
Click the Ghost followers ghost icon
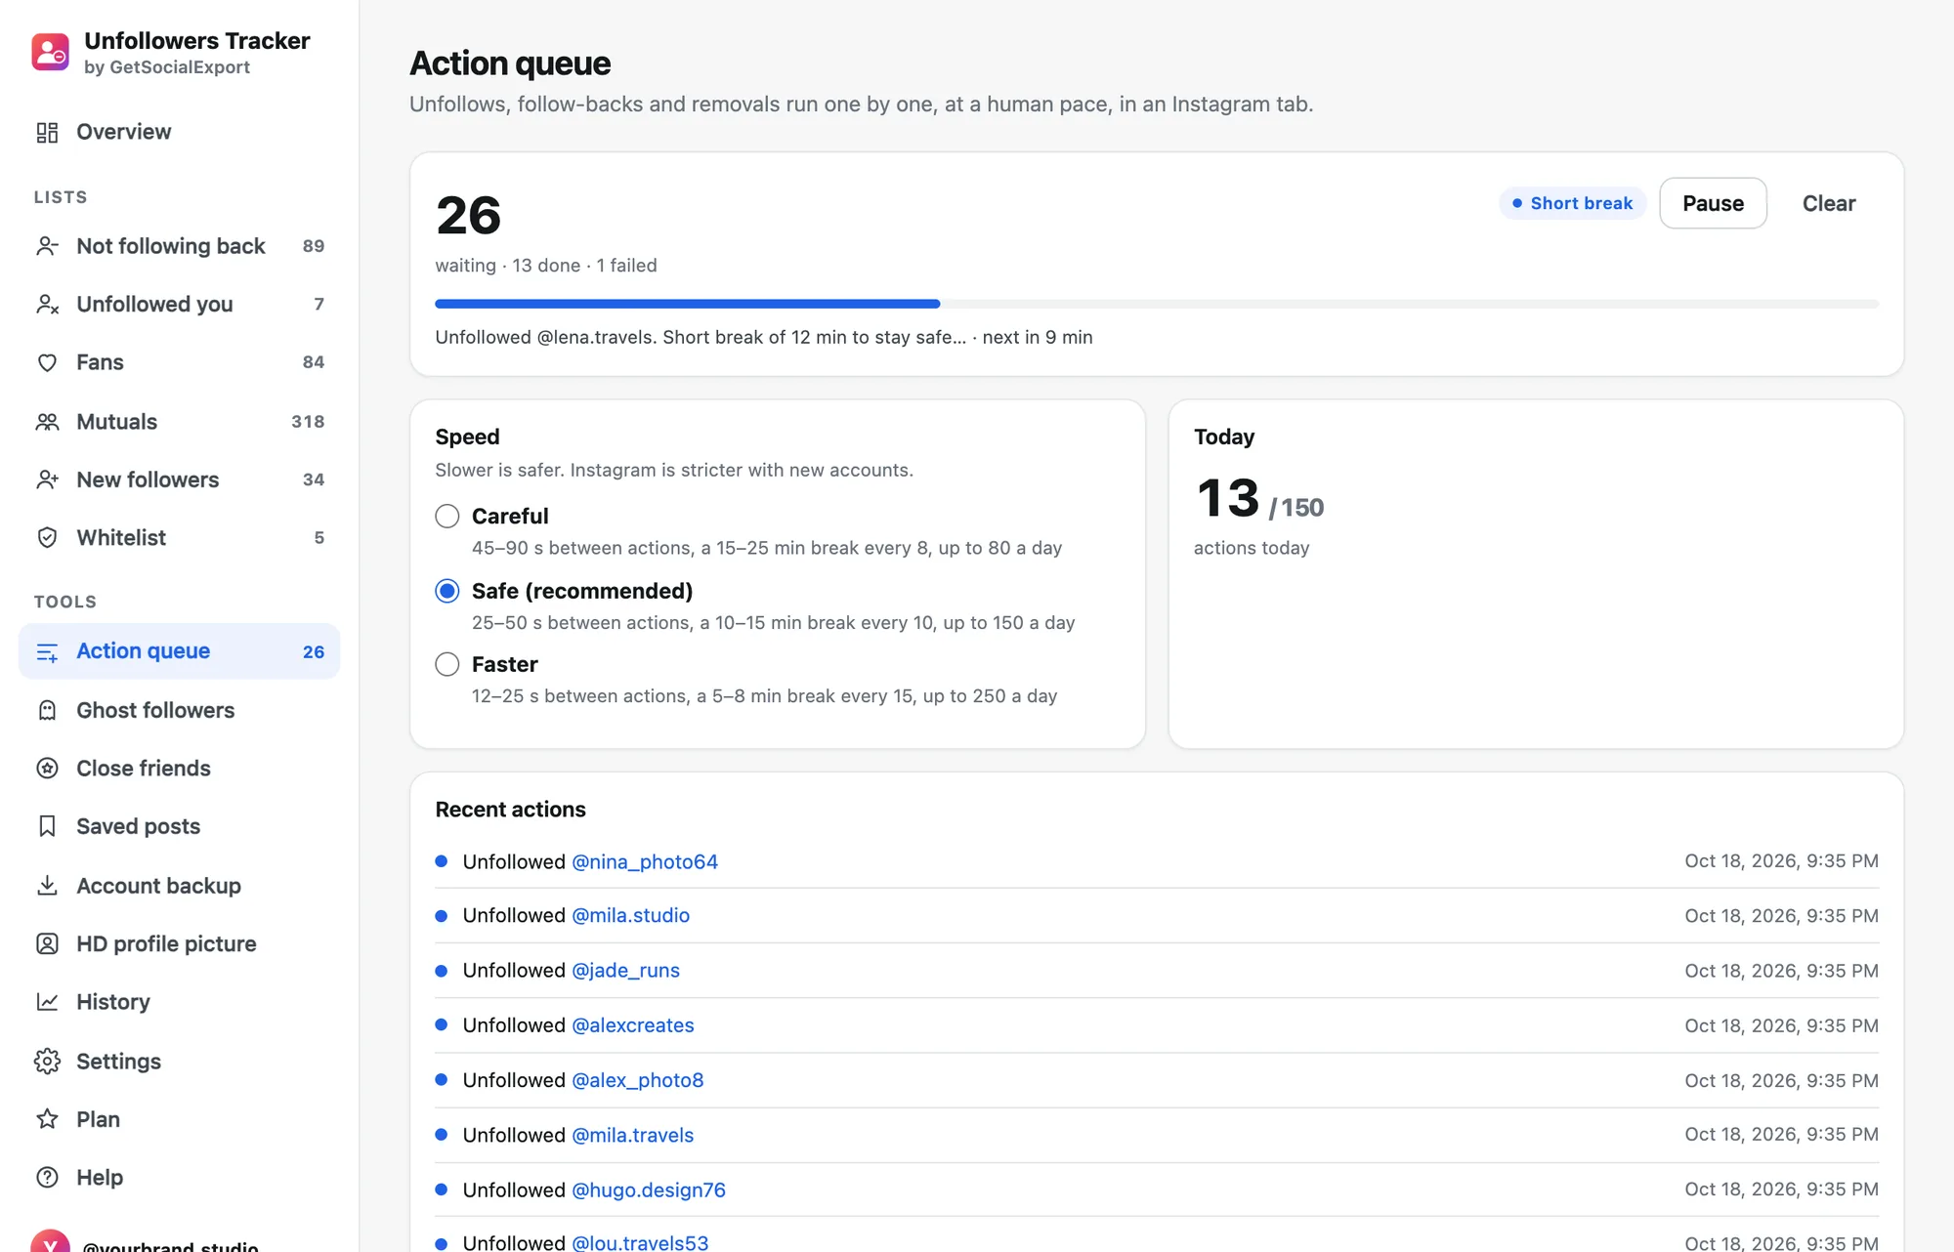[47, 710]
